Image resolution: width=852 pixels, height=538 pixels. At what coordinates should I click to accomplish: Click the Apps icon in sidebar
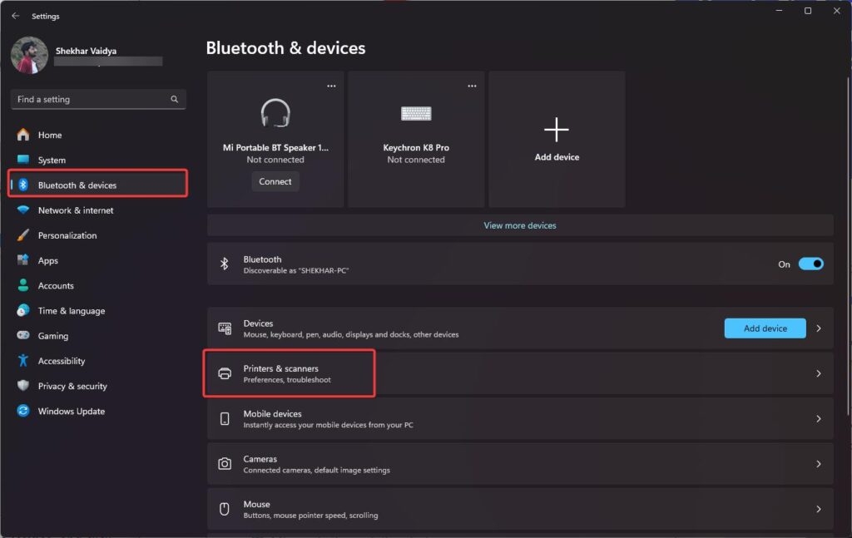[22, 260]
